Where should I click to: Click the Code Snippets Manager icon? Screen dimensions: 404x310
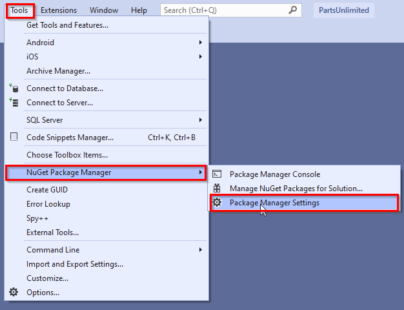click(14, 137)
